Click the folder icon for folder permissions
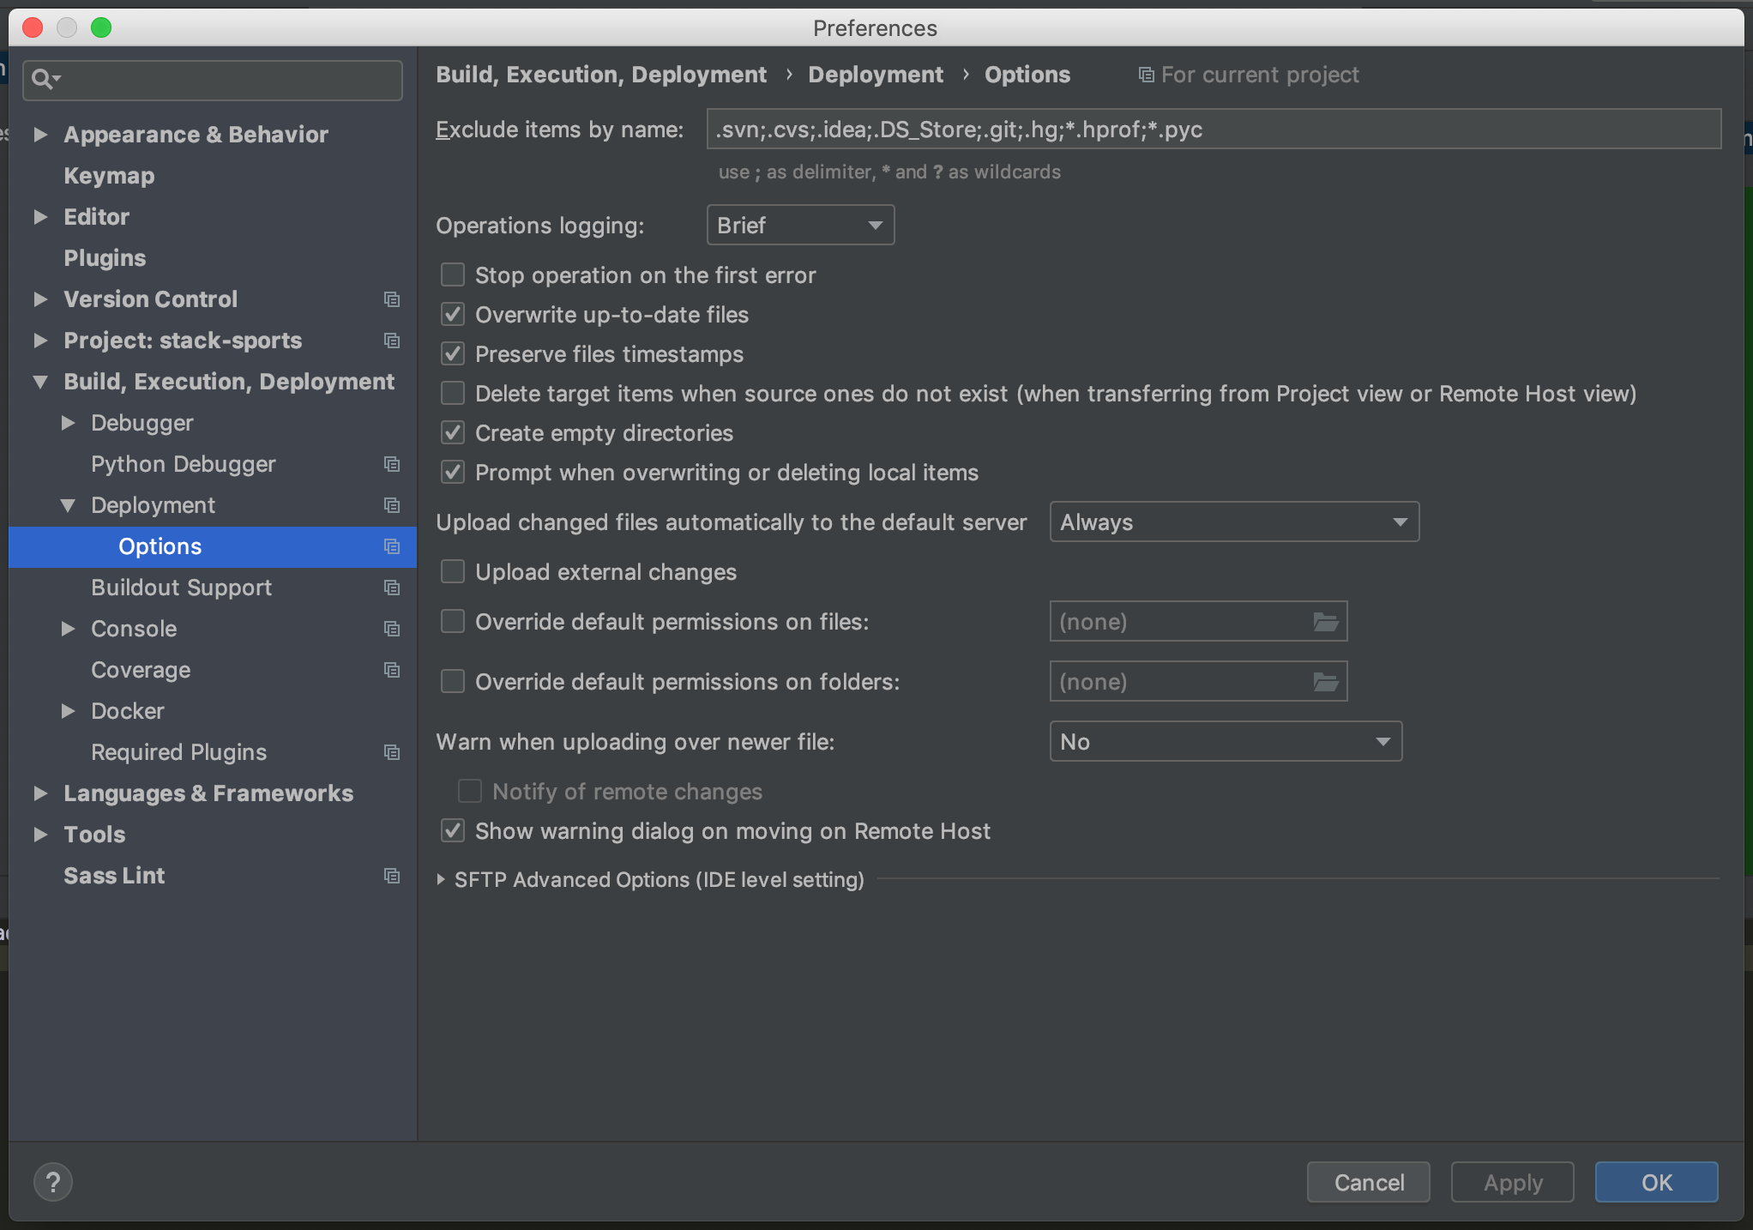The width and height of the screenshot is (1753, 1230). click(1325, 682)
